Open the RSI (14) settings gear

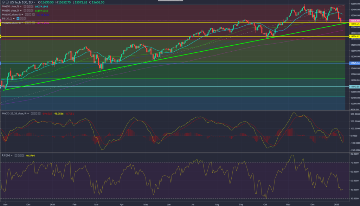point(19,155)
